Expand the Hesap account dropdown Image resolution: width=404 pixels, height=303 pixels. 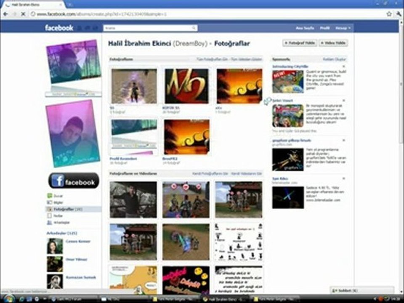pos(343,28)
